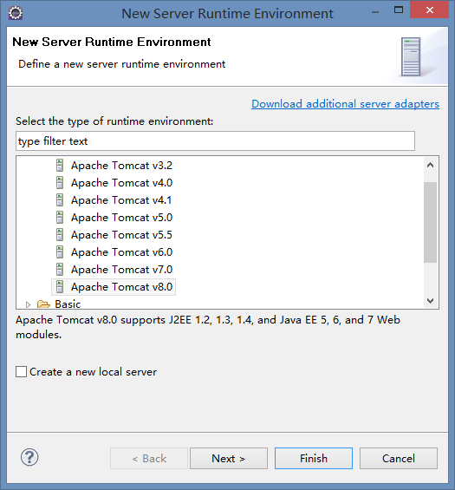
Task: Click the Apache Tomcat v6.0 server icon
Action: (60, 252)
